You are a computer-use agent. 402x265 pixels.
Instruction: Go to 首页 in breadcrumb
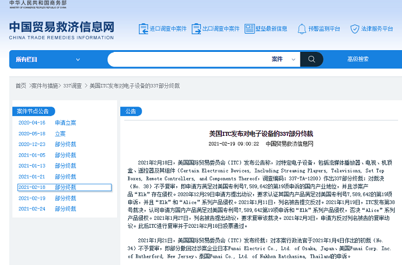[21, 86]
